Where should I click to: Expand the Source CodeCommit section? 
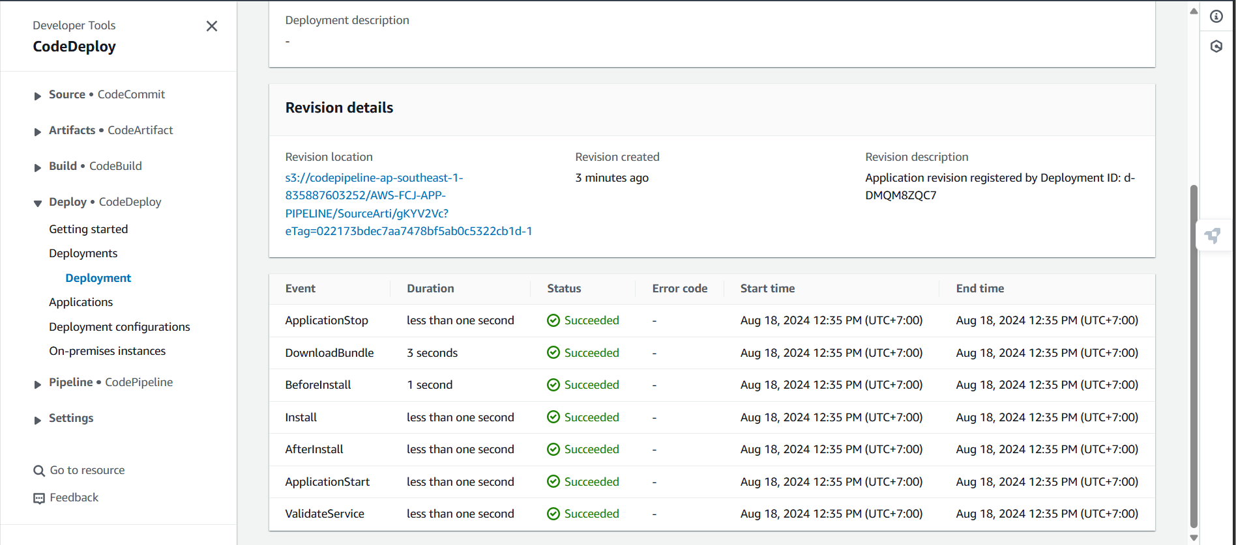point(38,96)
